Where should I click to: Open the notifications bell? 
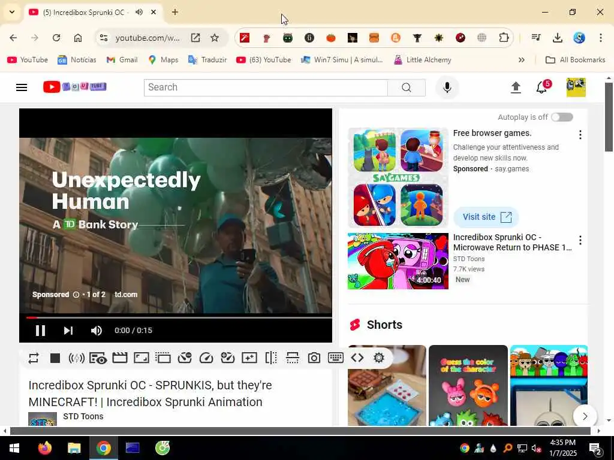(x=541, y=87)
